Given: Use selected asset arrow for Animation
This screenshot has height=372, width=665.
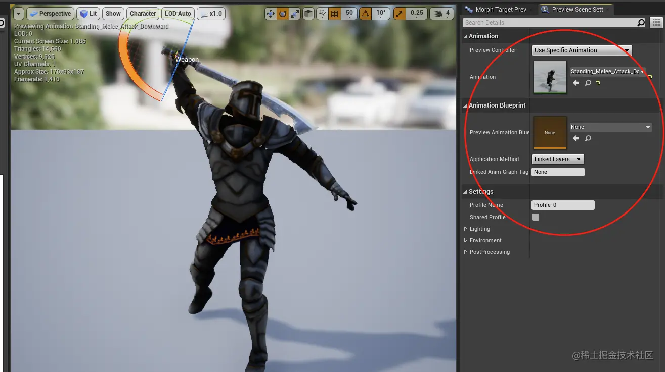Looking at the screenshot, I should point(576,83).
